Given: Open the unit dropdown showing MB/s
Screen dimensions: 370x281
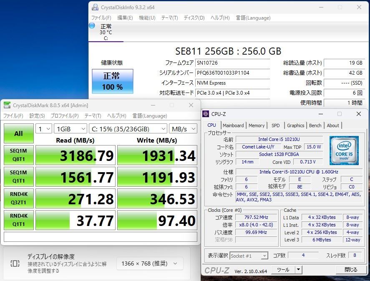Looking at the screenshot, I should [x=183, y=129].
